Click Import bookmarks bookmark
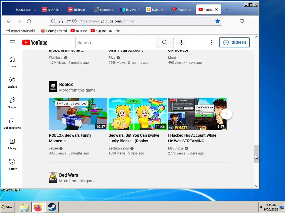The height and width of the screenshot is (213, 285). pyautogui.click(x=22, y=31)
